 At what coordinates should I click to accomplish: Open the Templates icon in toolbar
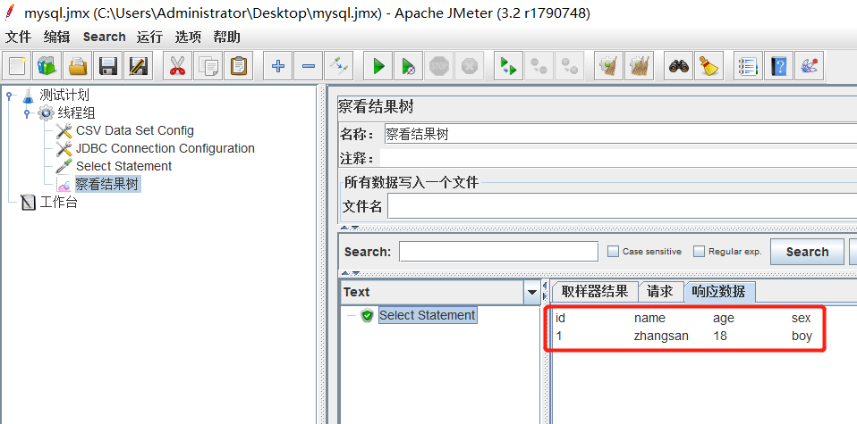point(47,67)
